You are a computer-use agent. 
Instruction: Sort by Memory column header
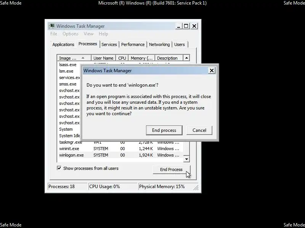tap(141, 58)
